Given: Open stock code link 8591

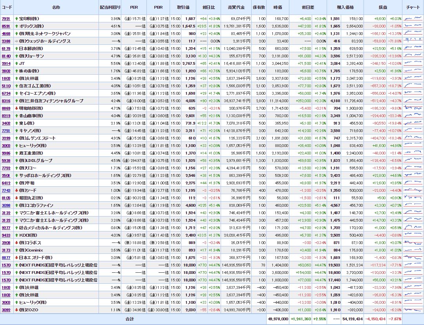Looking at the screenshot, I should point(6,26).
